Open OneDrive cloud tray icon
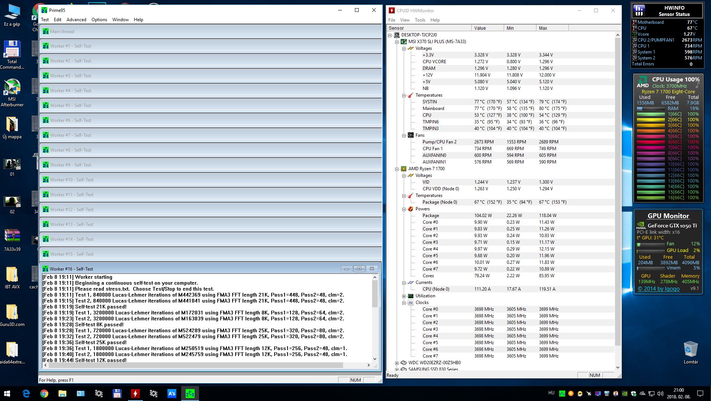711x401 pixels. pyautogui.click(x=643, y=393)
